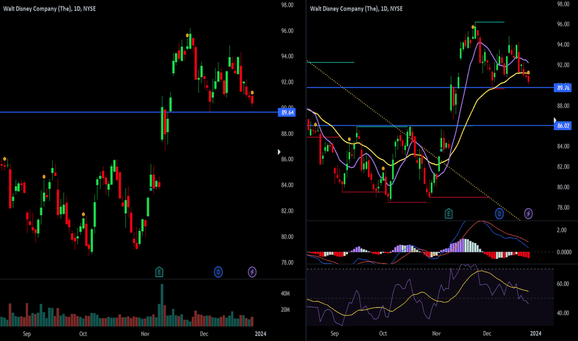Open the dividend 'D' marker on left chart
Image resolution: width=578 pixels, height=341 pixels.
click(218, 272)
